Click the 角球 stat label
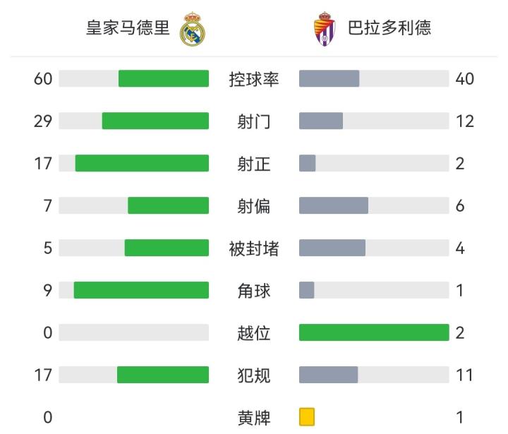Screen dimensions: 508x434 [x=254, y=290]
